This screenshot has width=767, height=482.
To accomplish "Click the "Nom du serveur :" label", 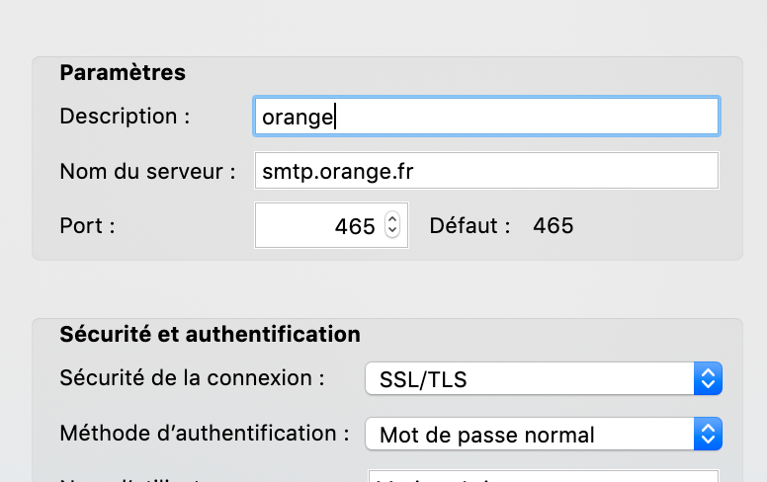I will [147, 171].
